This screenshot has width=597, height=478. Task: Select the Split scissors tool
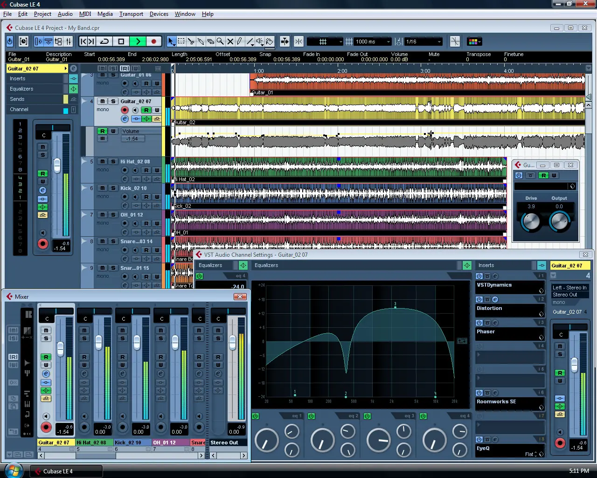(x=191, y=42)
